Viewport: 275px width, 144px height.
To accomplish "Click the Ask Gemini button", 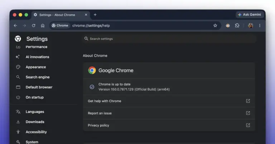I will (250, 15).
